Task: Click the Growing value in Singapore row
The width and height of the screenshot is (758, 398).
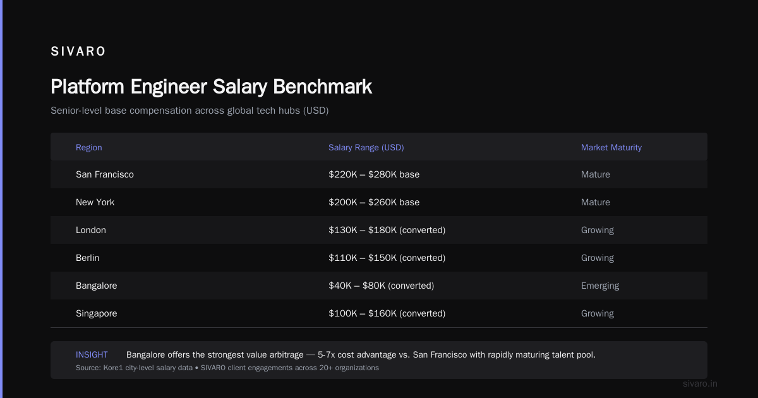Action: 598,313
